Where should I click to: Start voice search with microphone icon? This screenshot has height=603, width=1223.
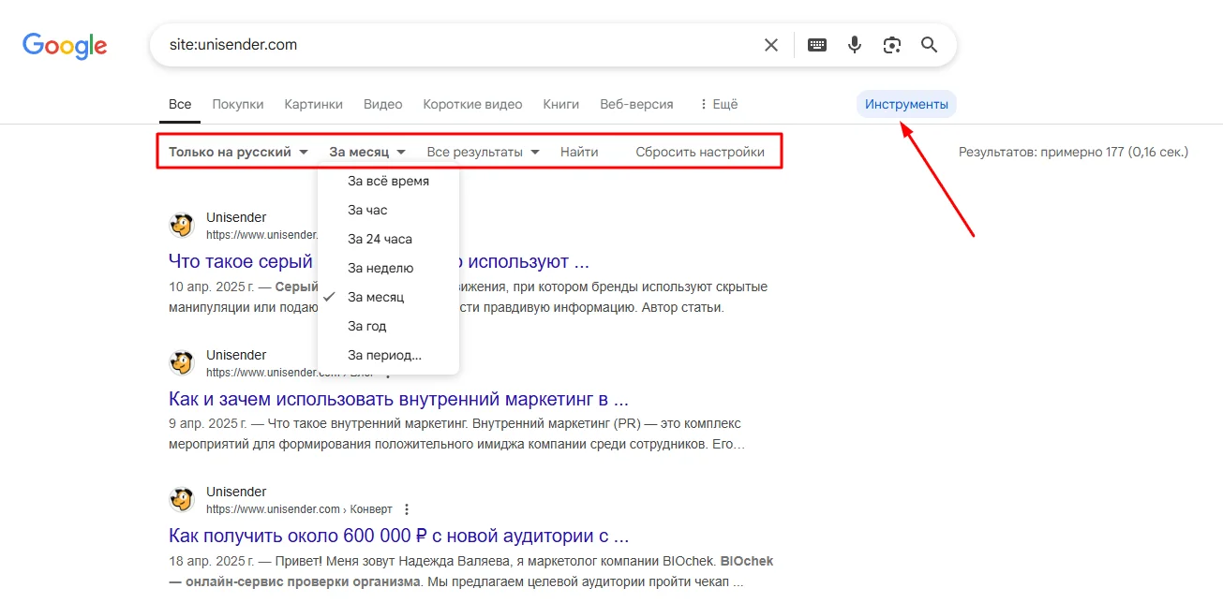(x=854, y=45)
